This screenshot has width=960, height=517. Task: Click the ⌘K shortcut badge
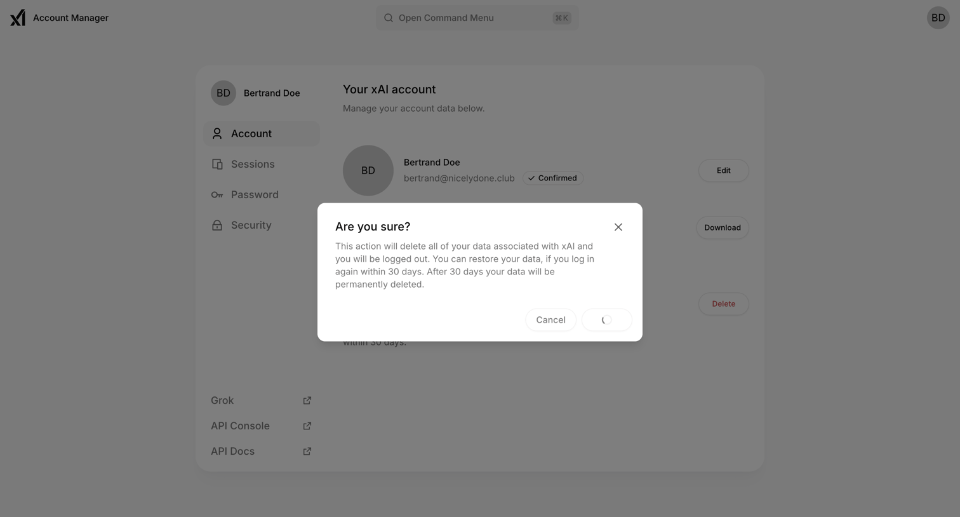coord(561,18)
